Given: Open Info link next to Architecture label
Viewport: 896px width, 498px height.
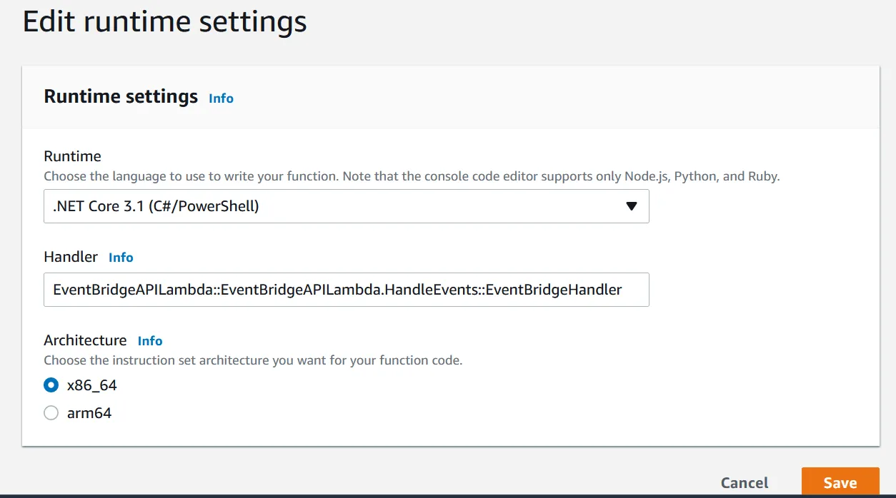Looking at the screenshot, I should pos(150,341).
